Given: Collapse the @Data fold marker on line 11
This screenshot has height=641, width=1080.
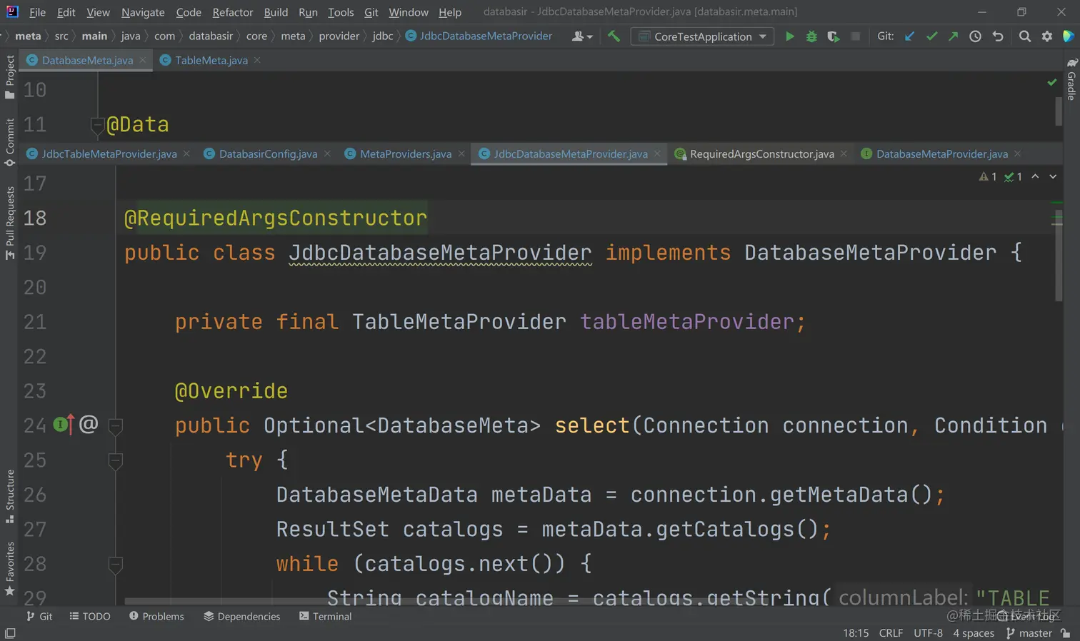Looking at the screenshot, I should pos(98,126).
